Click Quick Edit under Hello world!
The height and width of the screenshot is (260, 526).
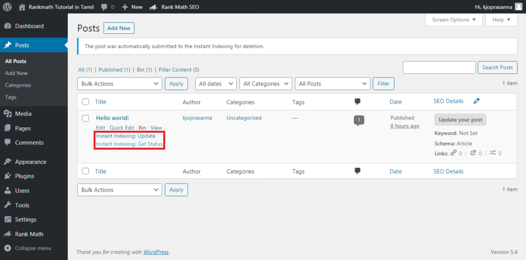(x=122, y=128)
